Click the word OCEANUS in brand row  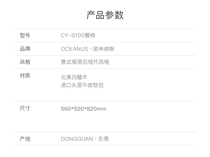click(74, 49)
